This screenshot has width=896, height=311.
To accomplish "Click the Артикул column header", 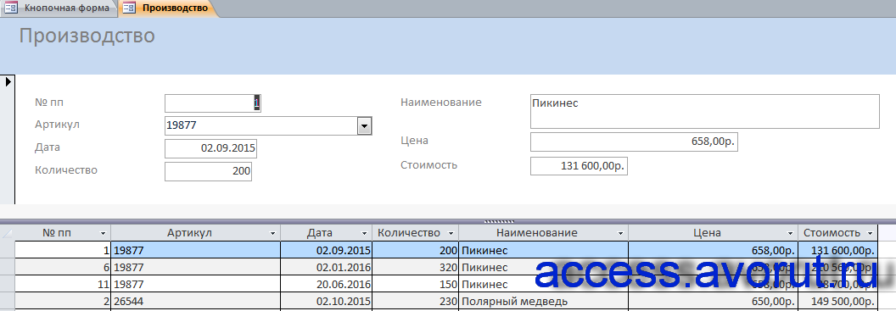I will pyautogui.click(x=195, y=233).
